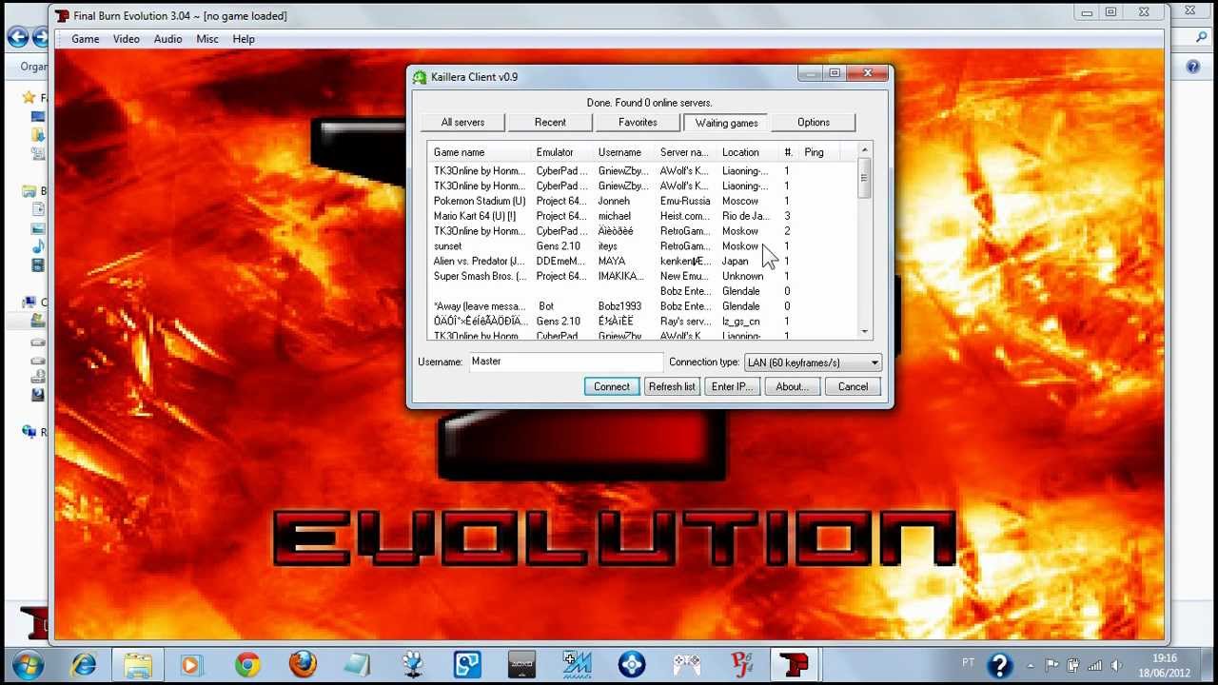This screenshot has height=685, width=1218.
Task: Click the Kaillera Client title bar icon
Action: click(420, 77)
